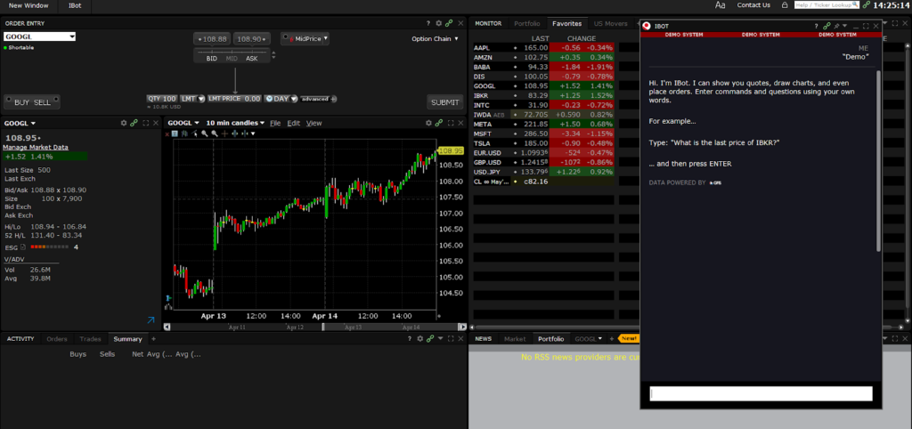Viewport: 912px width, 429px height.
Task: Click the SUBMIT order button
Action: coord(445,102)
